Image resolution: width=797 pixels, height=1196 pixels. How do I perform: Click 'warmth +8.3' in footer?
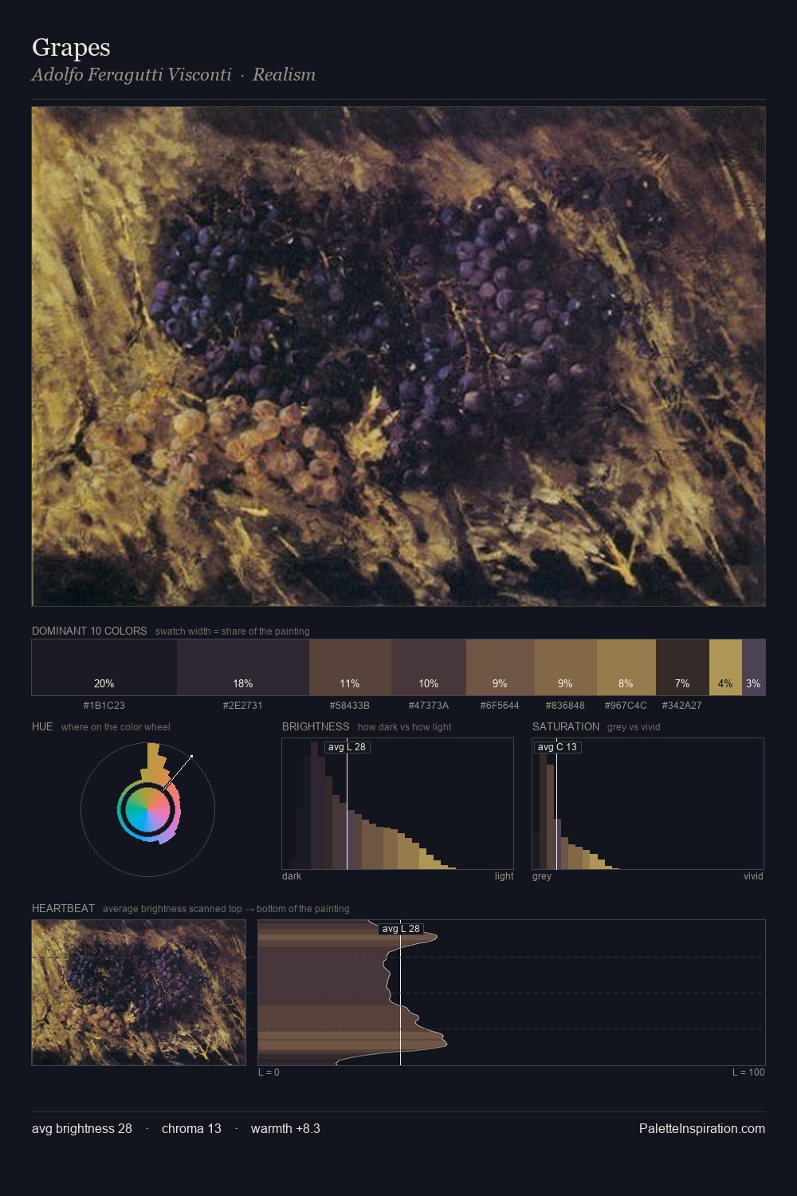(x=285, y=1129)
